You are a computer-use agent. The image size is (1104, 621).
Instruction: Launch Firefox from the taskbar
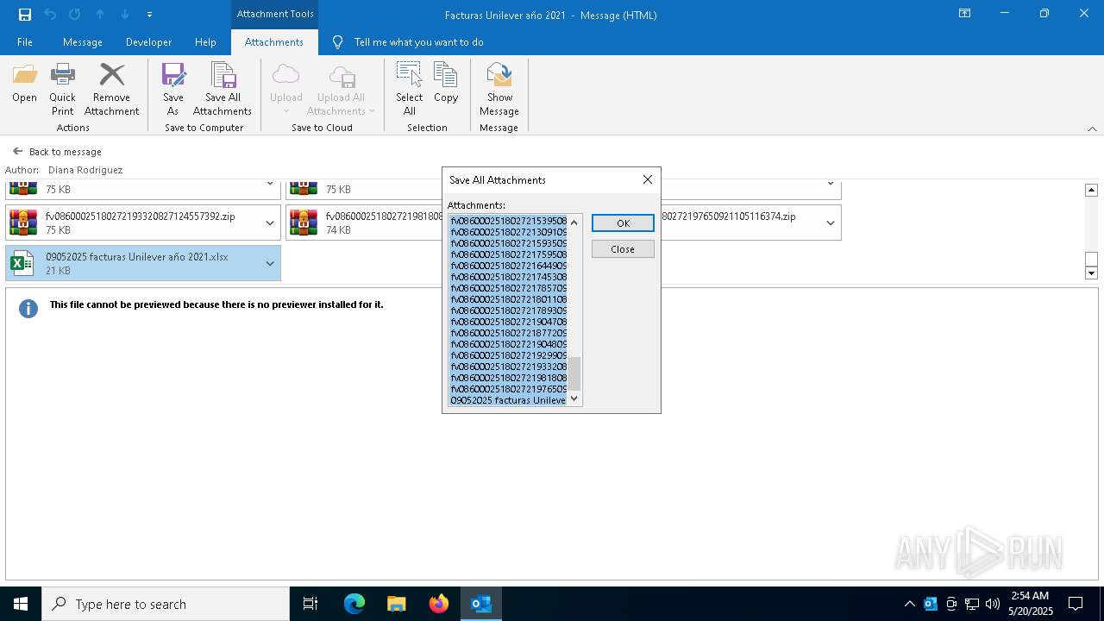tap(439, 604)
